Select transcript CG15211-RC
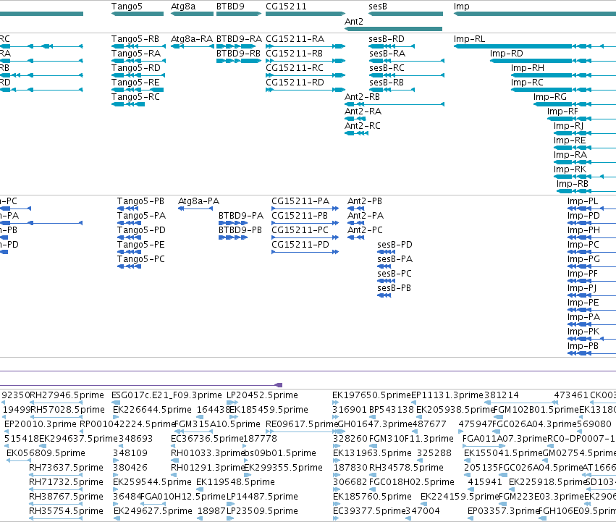This screenshot has width=616, height=522. (305, 75)
